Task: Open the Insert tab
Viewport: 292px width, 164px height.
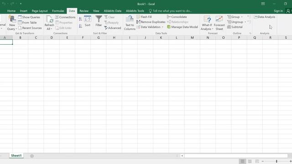Action: [23, 11]
